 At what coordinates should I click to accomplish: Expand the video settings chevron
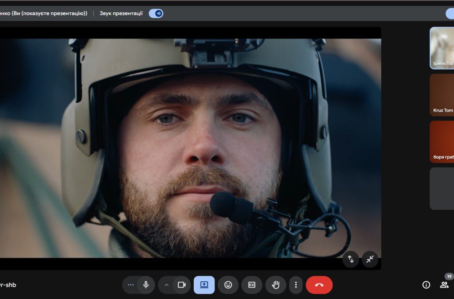tap(167, 285)
